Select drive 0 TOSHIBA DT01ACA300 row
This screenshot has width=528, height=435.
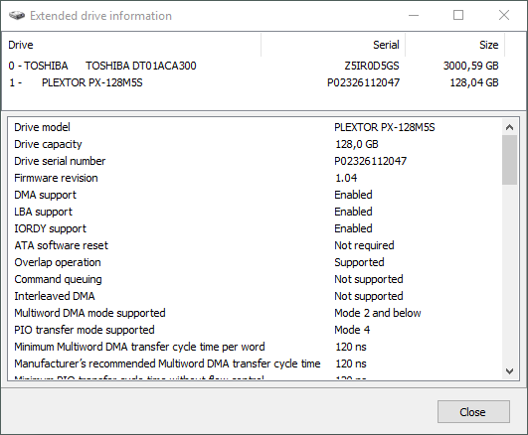tap(254, 66)
